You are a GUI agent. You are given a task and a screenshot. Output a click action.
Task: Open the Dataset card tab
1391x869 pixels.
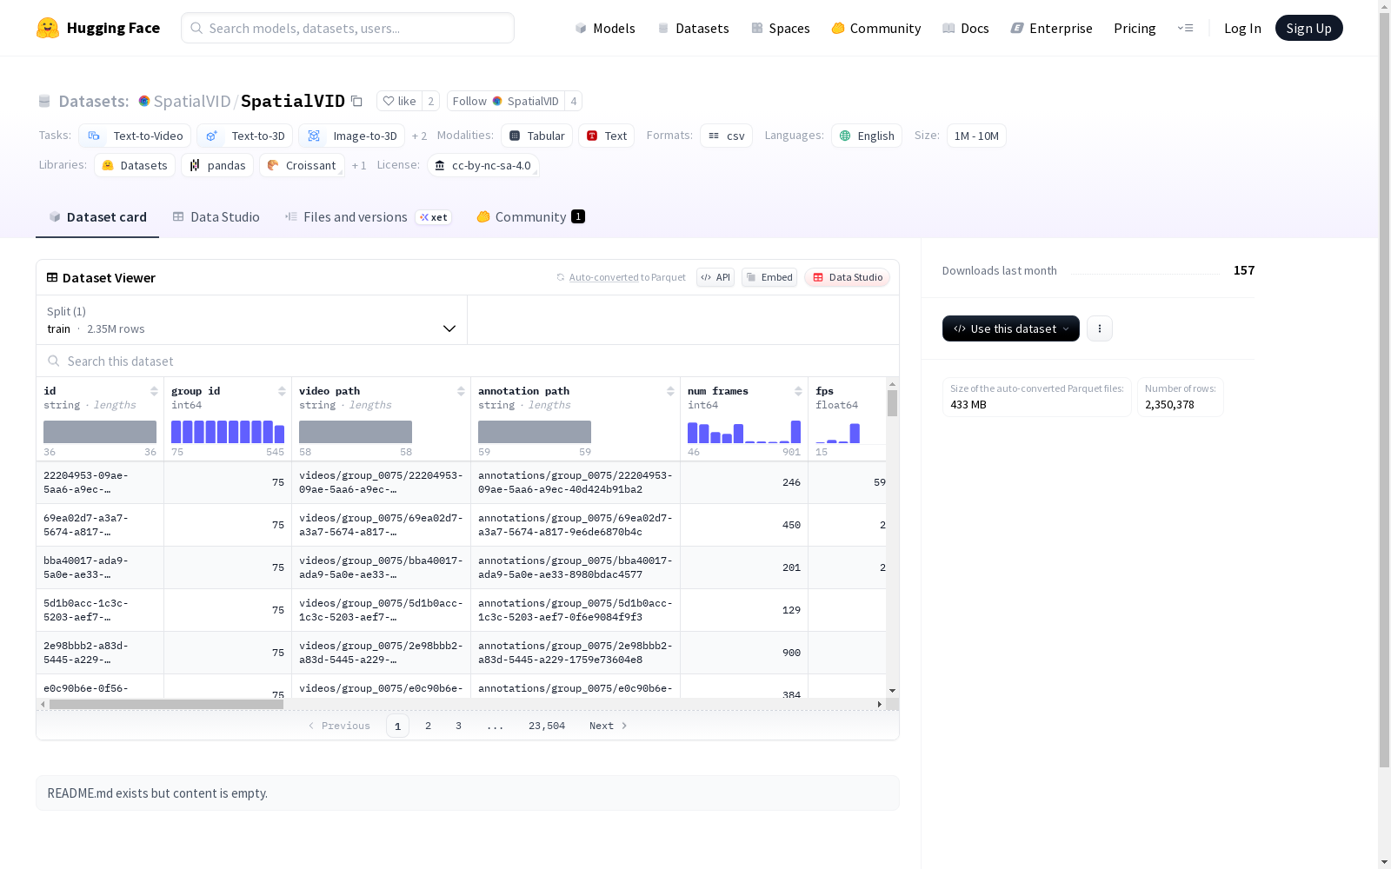click(x=97, y=217)
